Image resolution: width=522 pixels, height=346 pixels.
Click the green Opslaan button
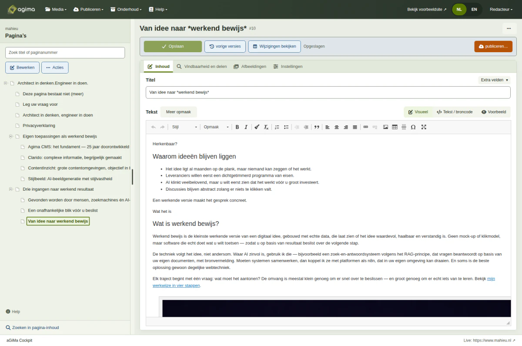click(x=173, y=47)
